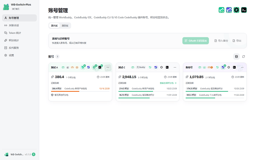Switch to the 国内版 tab
The image size is (256, 160).
55,26
